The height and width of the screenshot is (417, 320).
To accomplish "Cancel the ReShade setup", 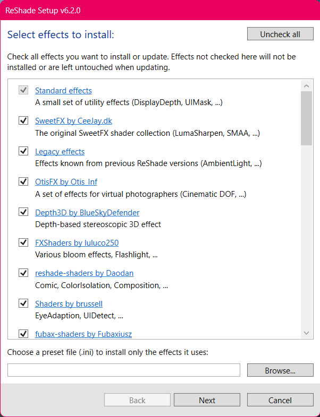I will (280, 400).
